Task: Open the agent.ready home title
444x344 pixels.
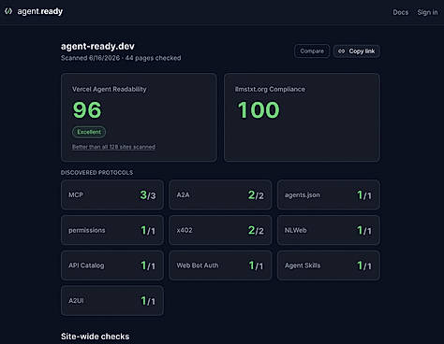Action: (40, 11)
